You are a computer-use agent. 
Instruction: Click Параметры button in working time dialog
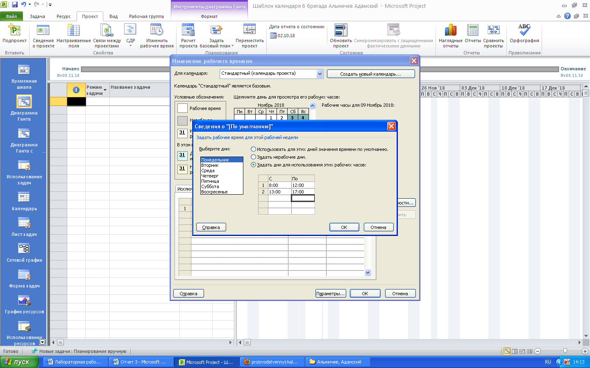[x=331, y=294]
